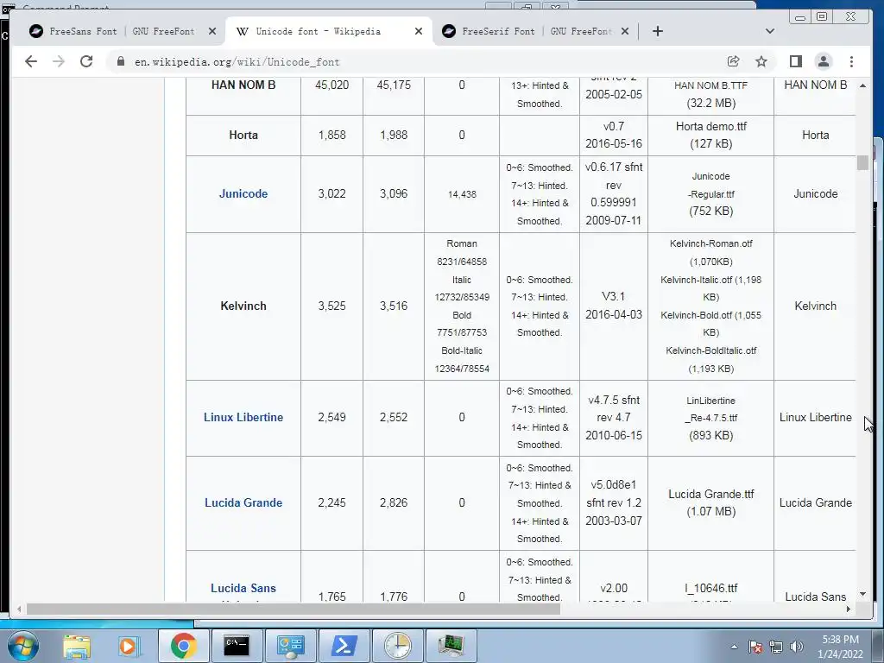
Task: Switch to Command Prompt in taskbar
Action: click(237, 646)
